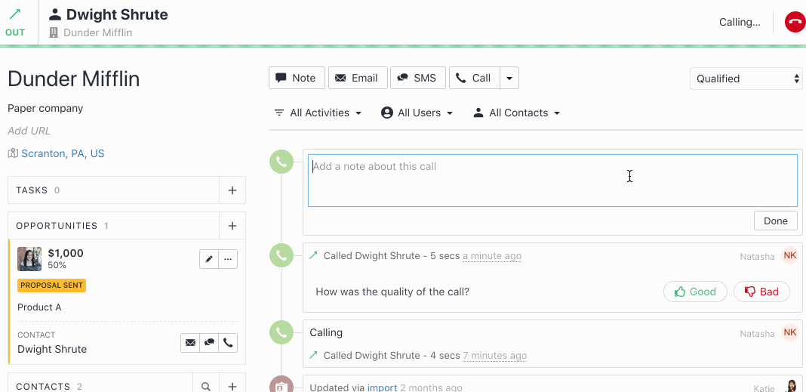This screenshot has width=806, height=392.
Task: Click the outgoing call arrow icon labeled OUT
Action: click(15, 14)
